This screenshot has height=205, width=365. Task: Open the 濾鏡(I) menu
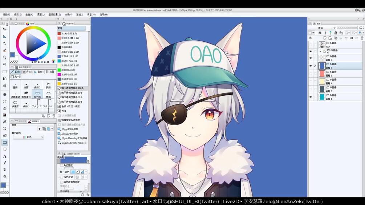coord(80,15)
